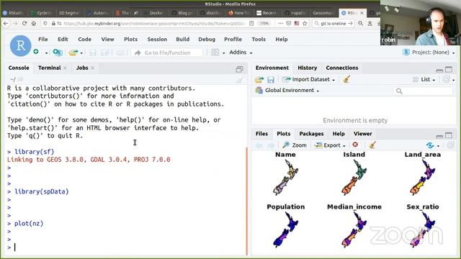
Task: Click the Open File folder icon
Action: click(x=73, y=53)
